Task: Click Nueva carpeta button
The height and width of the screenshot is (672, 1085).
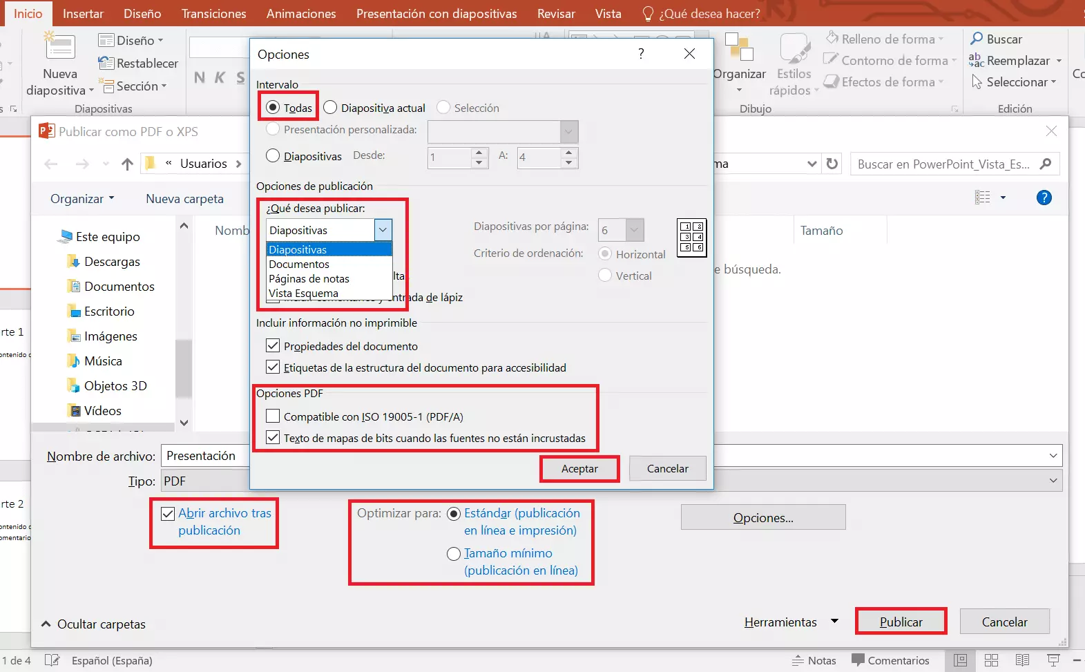Action: (184, 198)
